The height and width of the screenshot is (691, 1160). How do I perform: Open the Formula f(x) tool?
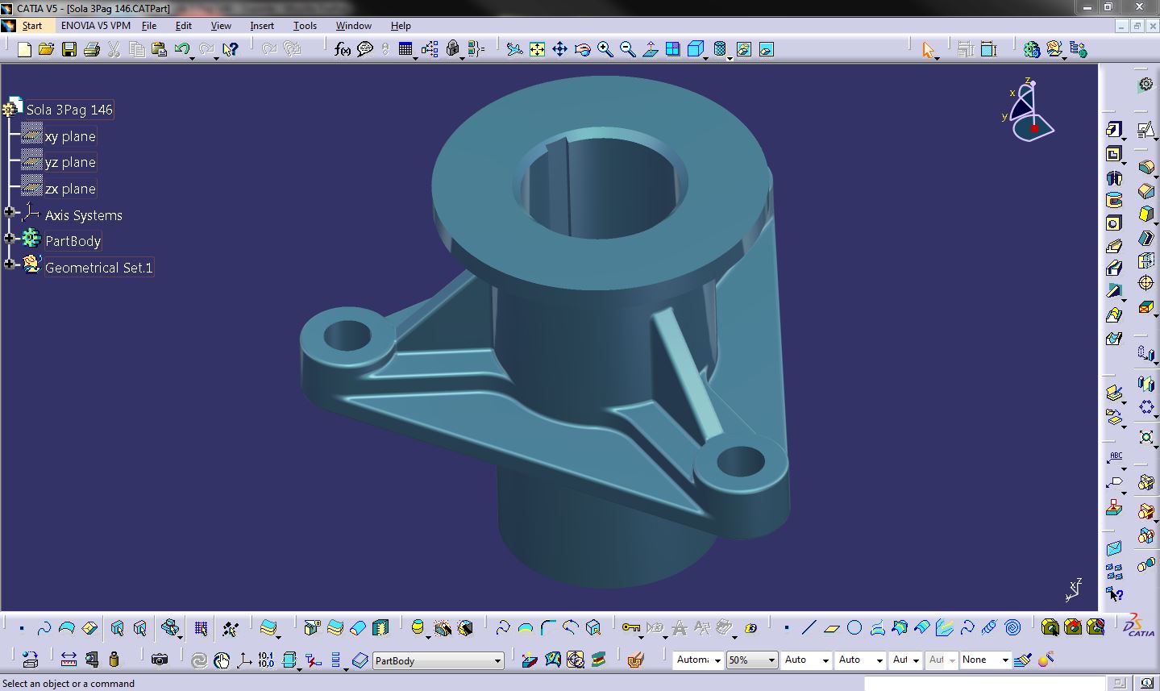point(343,50)
